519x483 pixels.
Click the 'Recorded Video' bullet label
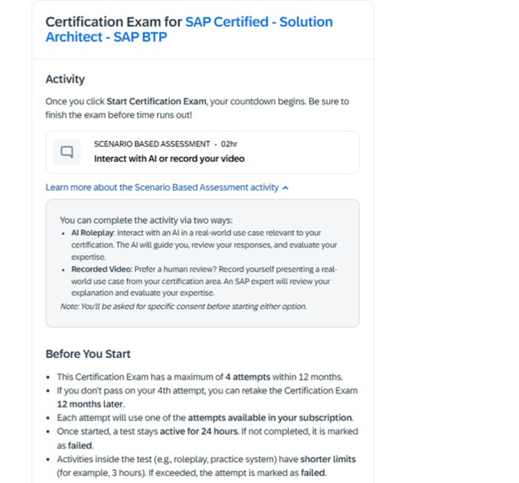pos(101,269)
